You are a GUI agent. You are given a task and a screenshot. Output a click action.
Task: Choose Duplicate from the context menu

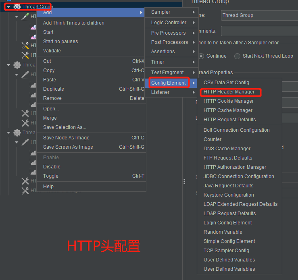pos(54,89)
